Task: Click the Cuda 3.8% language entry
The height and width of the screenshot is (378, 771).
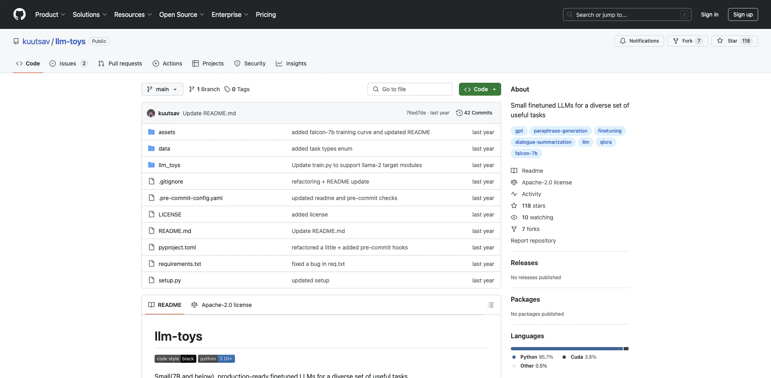Action: pyautogui.click(x=579, y=357)
